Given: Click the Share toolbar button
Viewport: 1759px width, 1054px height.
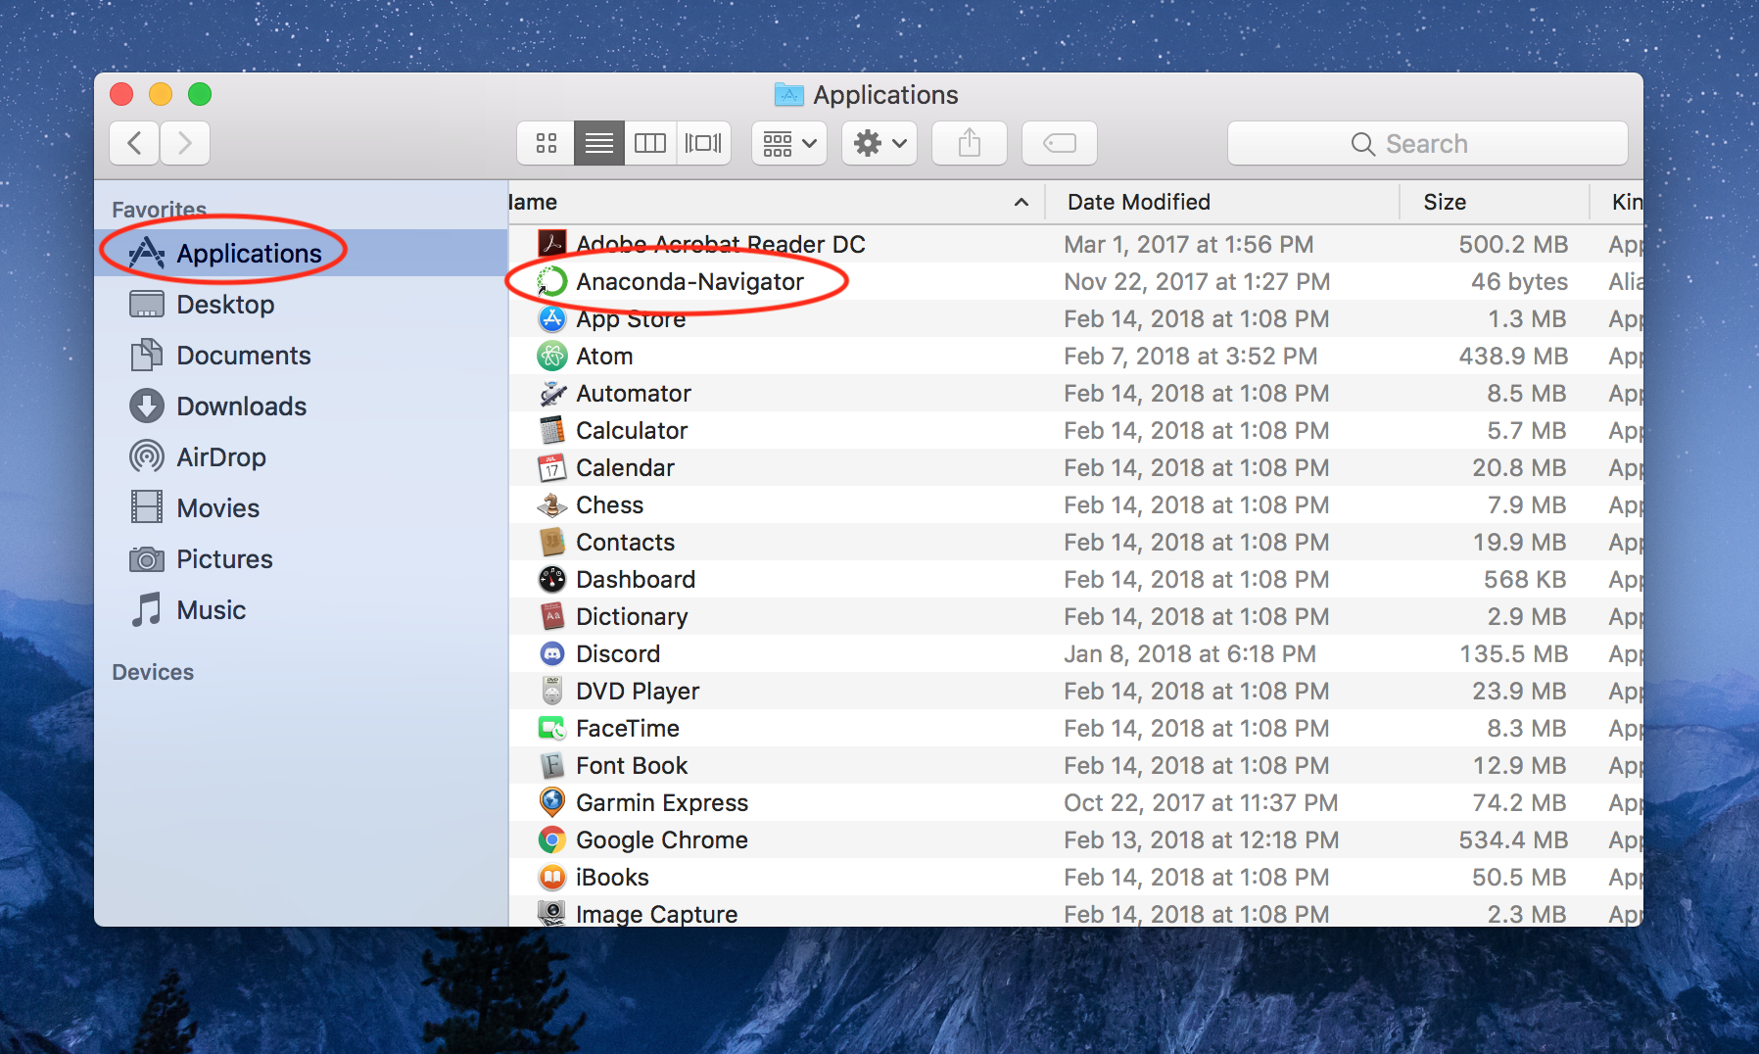Looking at the screenshot, I should click(x=970, y=144).
